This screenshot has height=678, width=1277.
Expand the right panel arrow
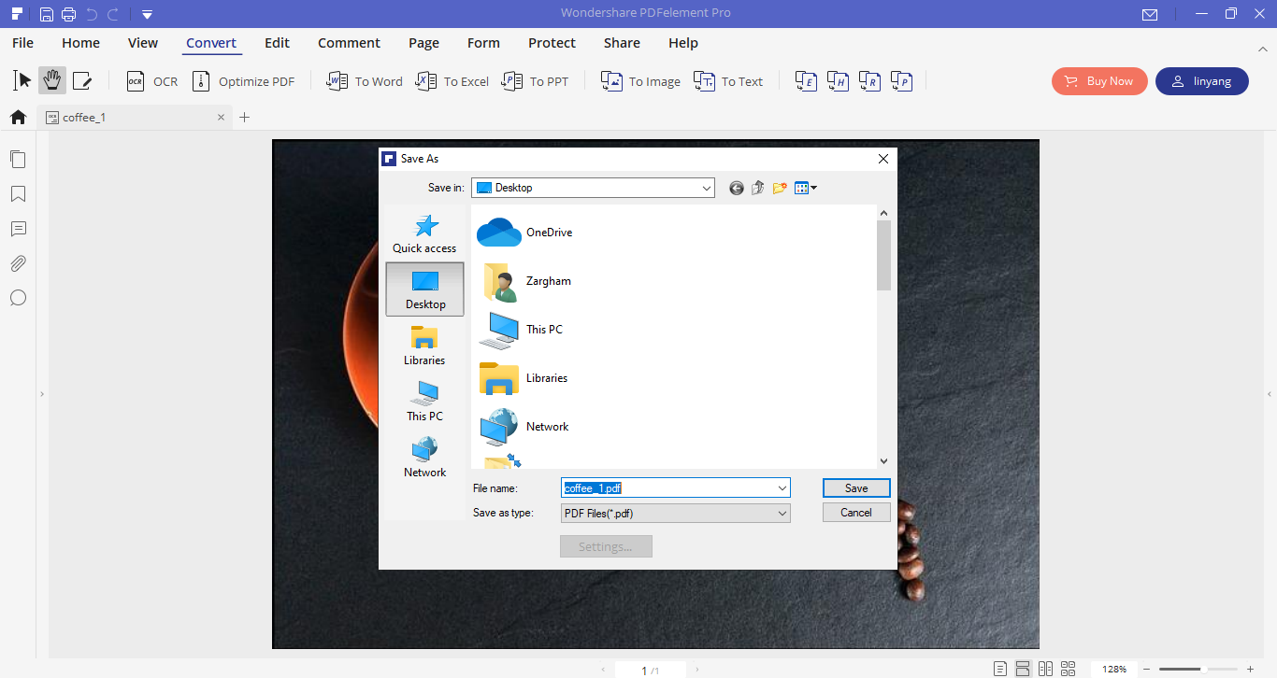(1270, 395)
